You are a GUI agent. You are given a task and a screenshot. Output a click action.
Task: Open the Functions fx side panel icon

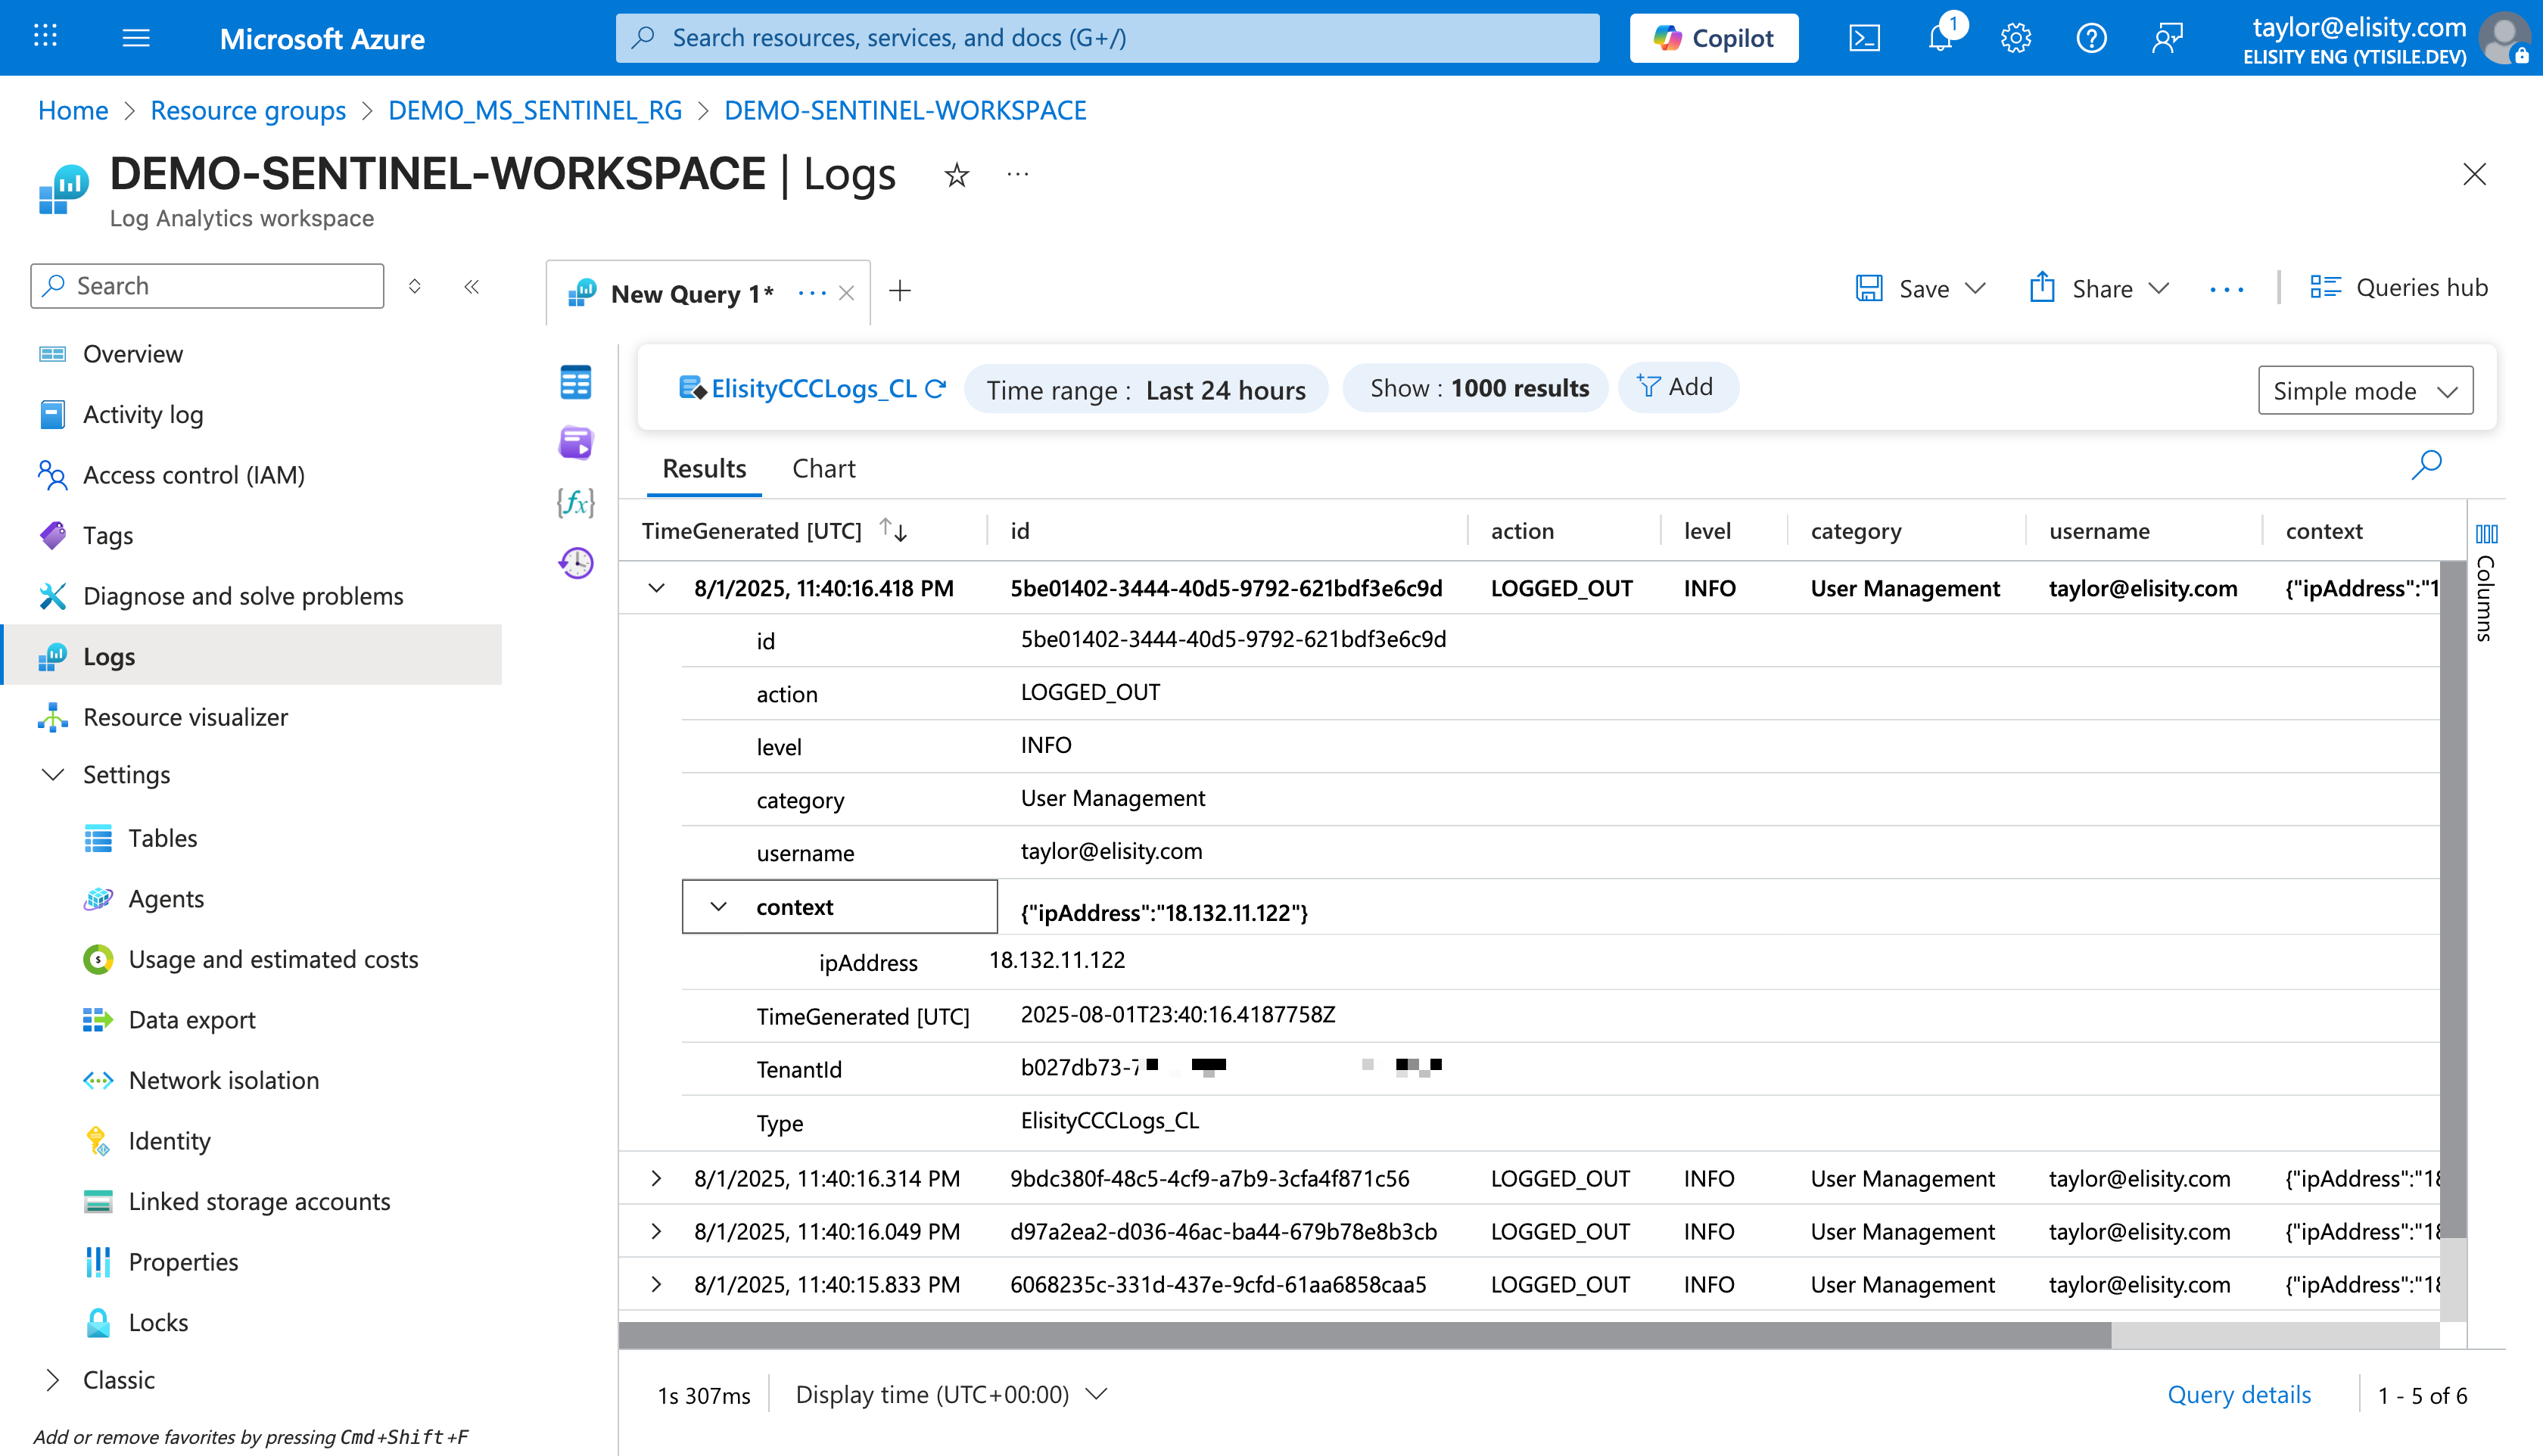(576, 502)
